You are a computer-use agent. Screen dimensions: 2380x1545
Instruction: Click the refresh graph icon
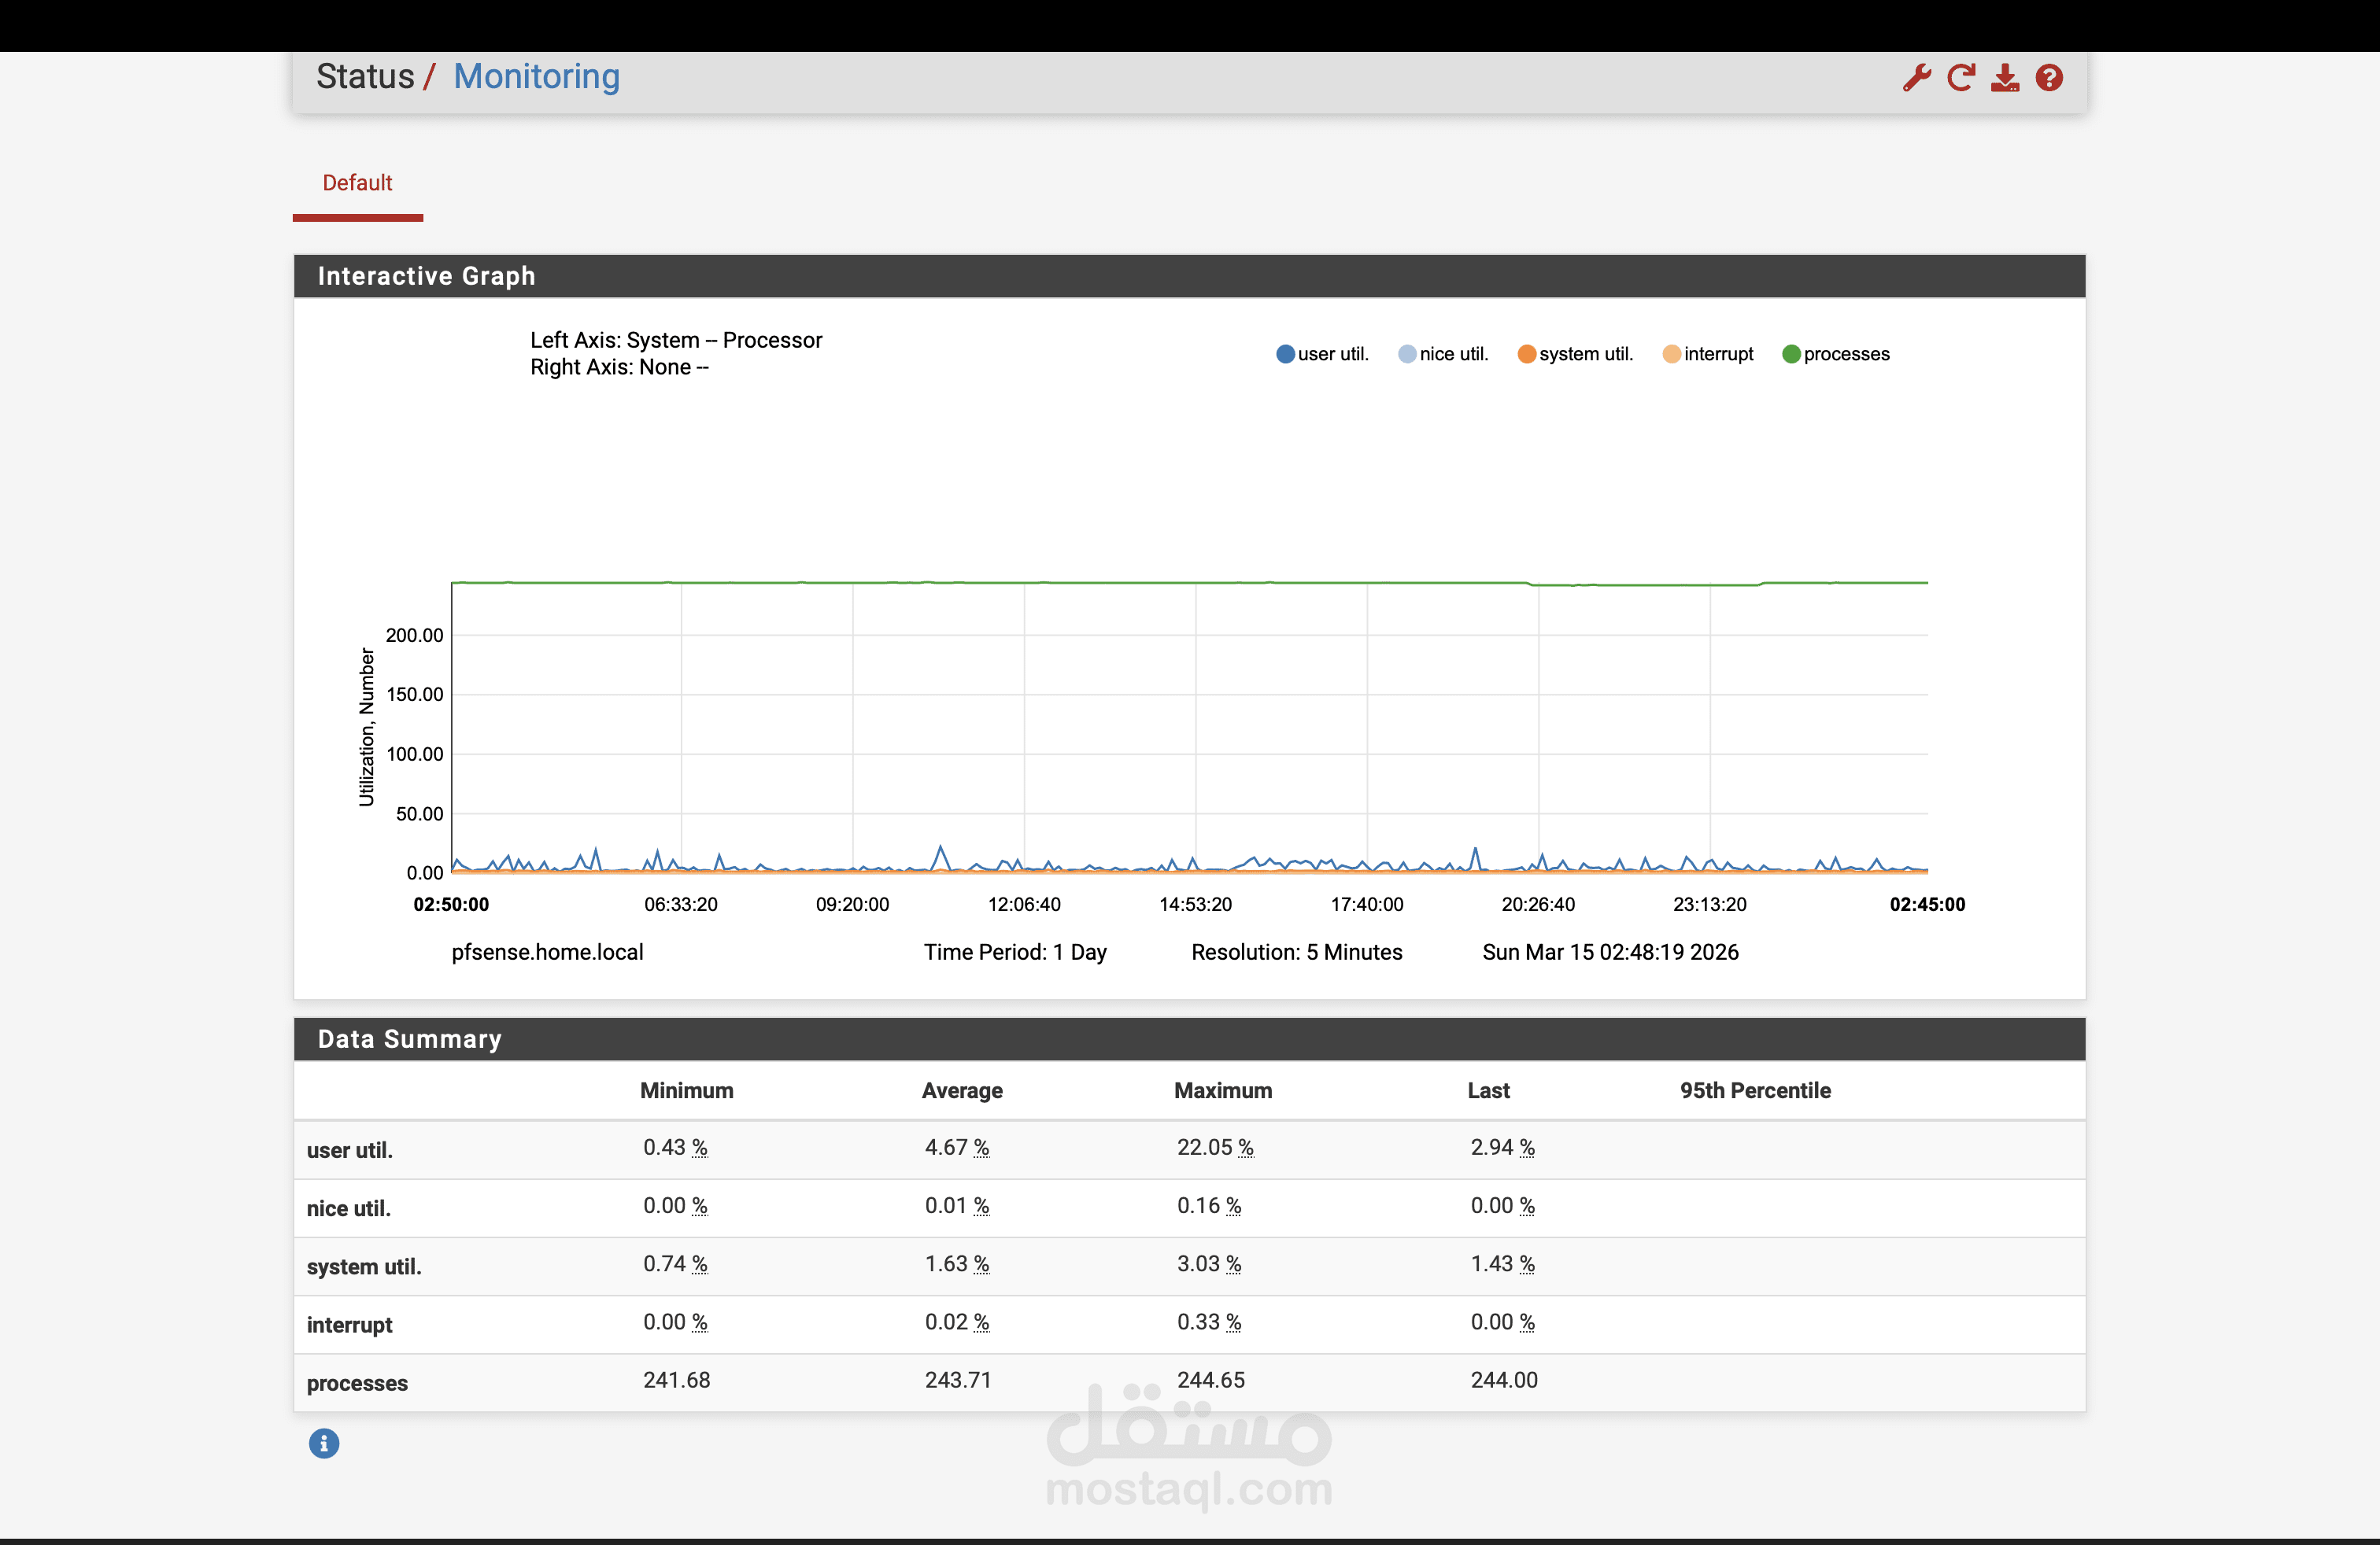pos(1960,78)
